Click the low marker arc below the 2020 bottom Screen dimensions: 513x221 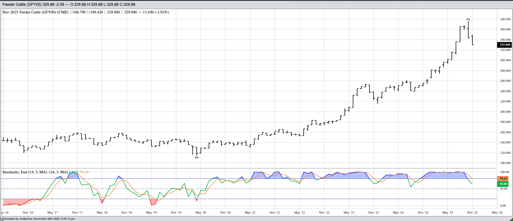196,157
